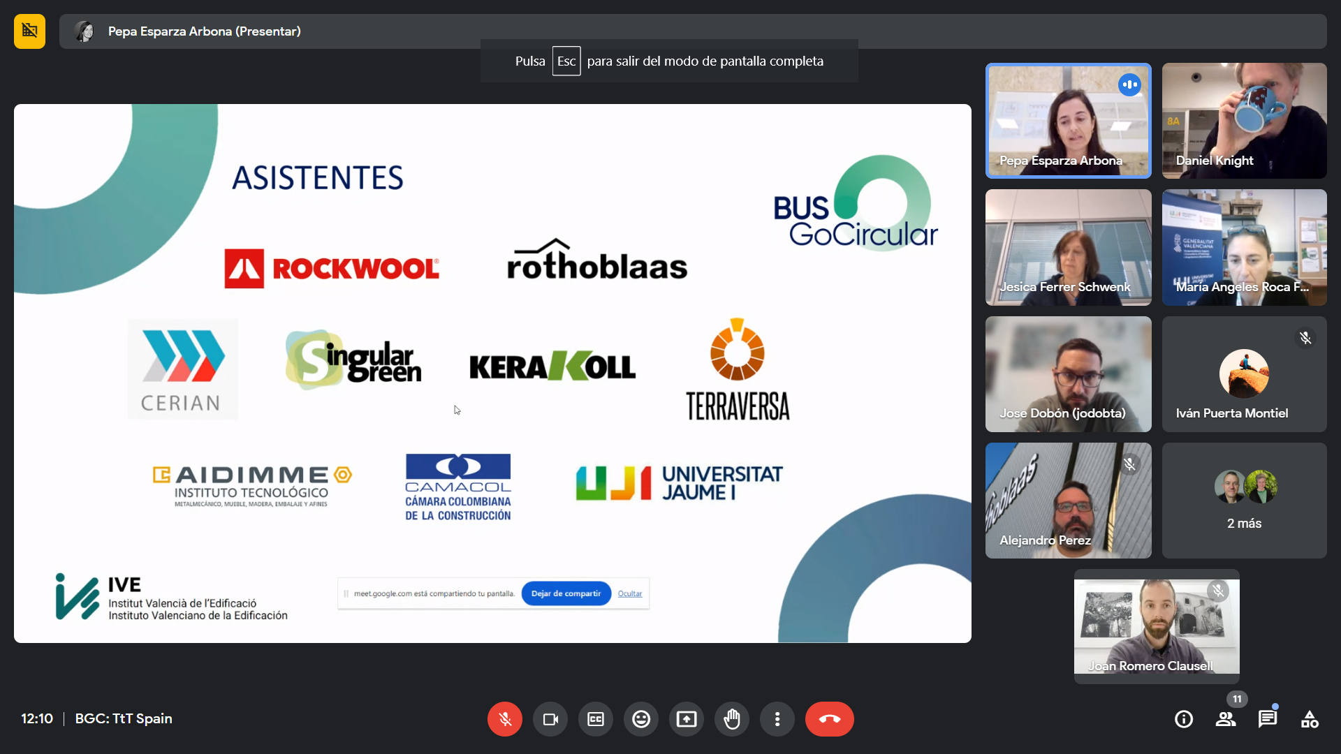Click the BUS GoCircular logo
The width and height of the screenshot is (1341, 754).
pos(856,202)
